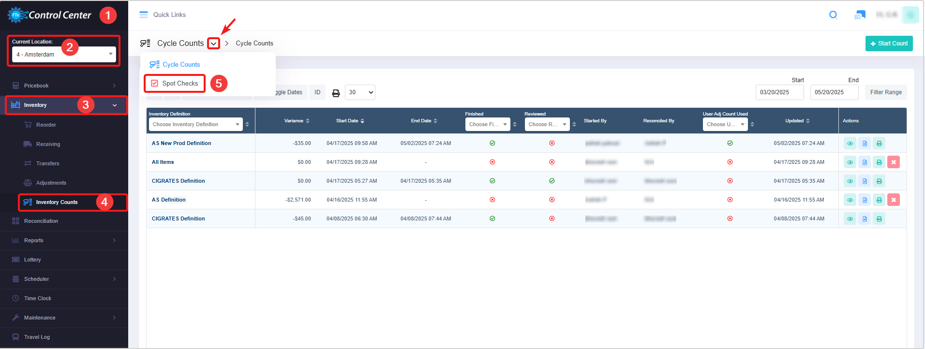Open the Choose Inventory Definition filter

click(x=195, y=125)
